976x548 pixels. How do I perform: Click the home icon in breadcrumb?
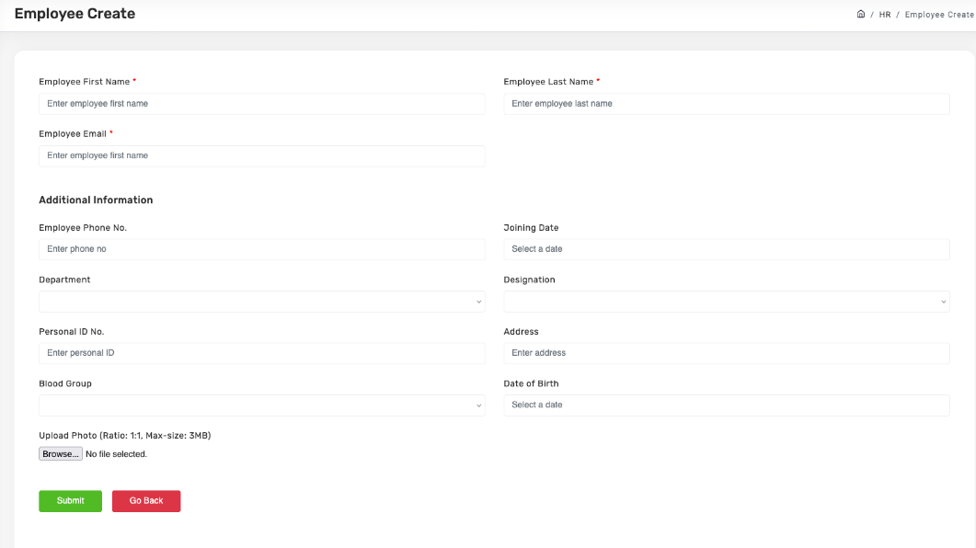point(861,15)
